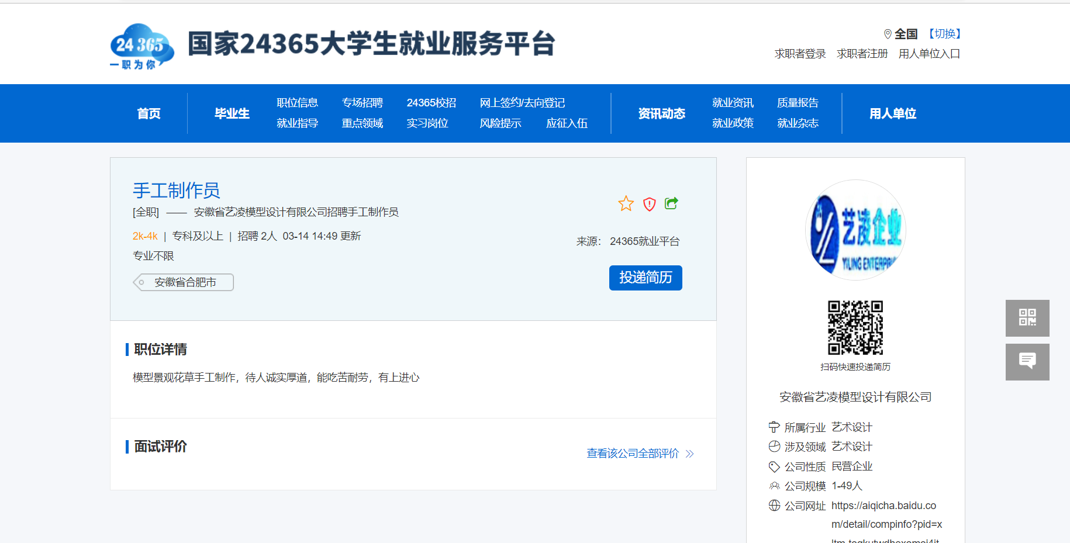Open the 毕业生 navigation section
Viewport: 1070px width, 543px height.
point(232,113)
